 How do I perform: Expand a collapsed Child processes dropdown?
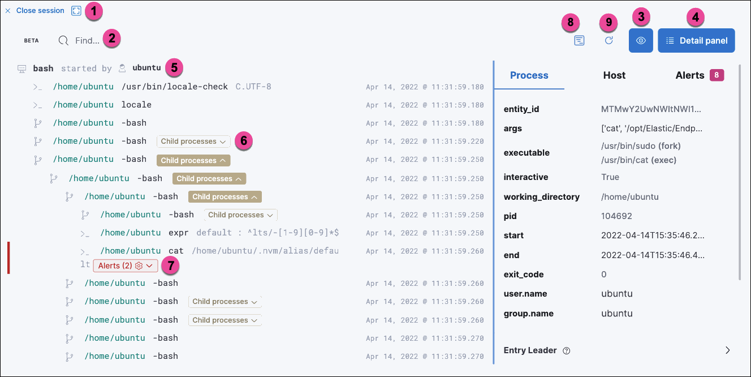click(x=193, y=141)
